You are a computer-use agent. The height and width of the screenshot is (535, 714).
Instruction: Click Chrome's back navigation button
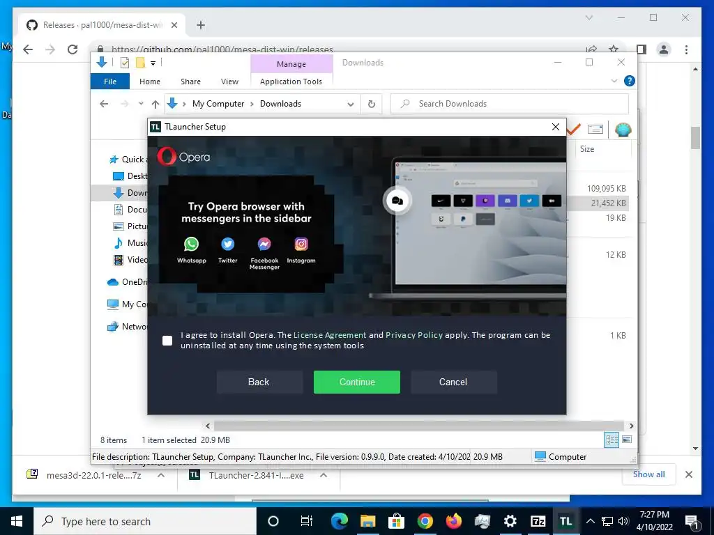(x=28, y=49)
